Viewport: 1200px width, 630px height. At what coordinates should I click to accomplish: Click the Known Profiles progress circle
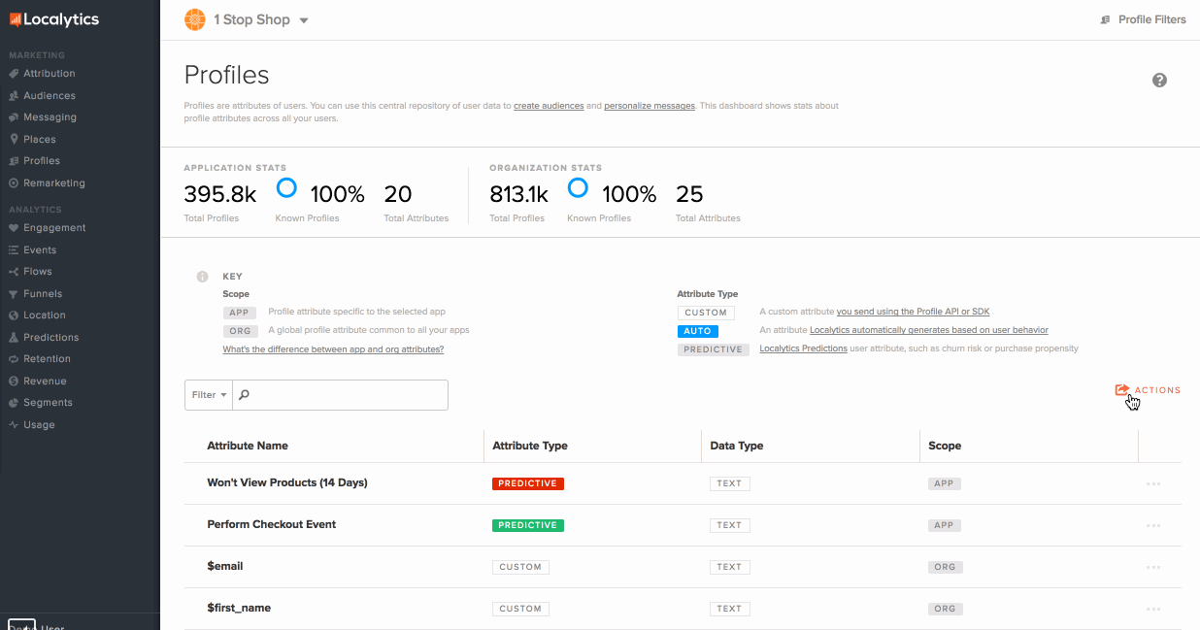click(x=286, y=187)
